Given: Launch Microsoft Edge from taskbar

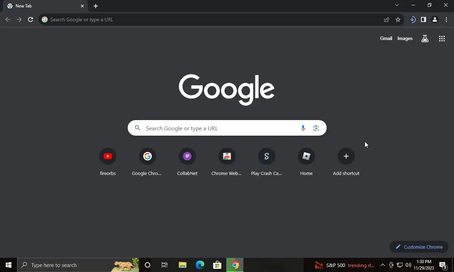Looking at the screenshot, I should 200,265.
